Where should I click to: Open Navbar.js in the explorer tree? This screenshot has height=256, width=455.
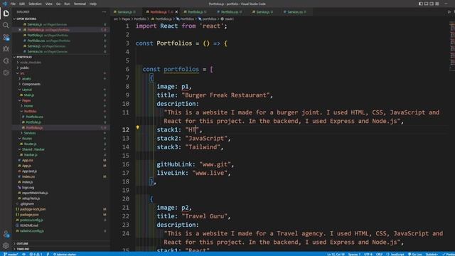[x=31, y=155]
